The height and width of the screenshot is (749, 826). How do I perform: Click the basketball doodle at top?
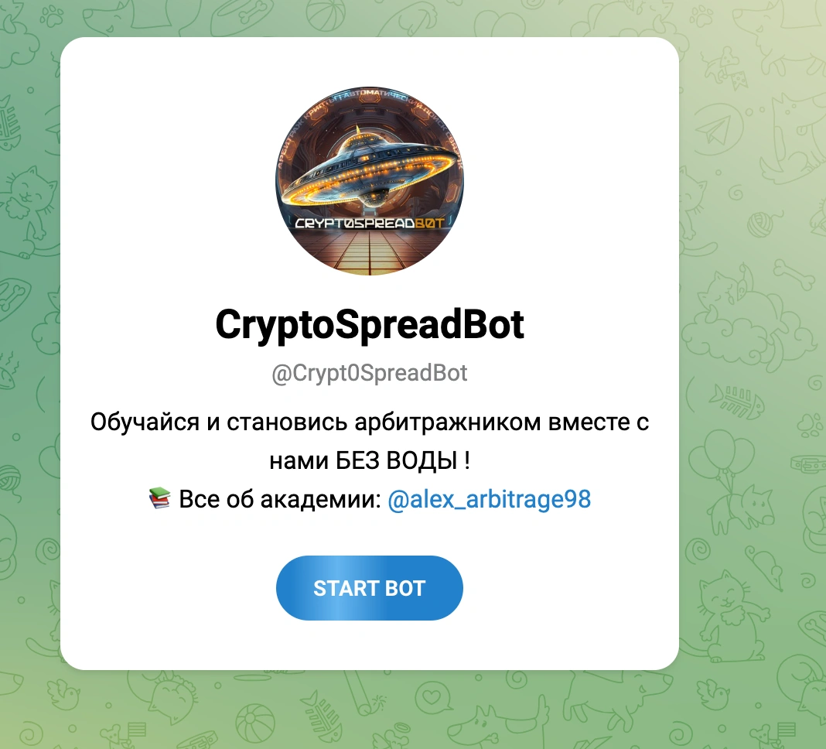[326, 15]
